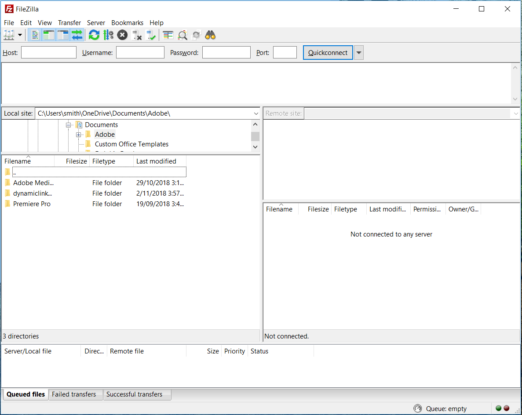Click the green activity indicator light
The height and width of the screenshot is (415, 522).
click(498, 408)
